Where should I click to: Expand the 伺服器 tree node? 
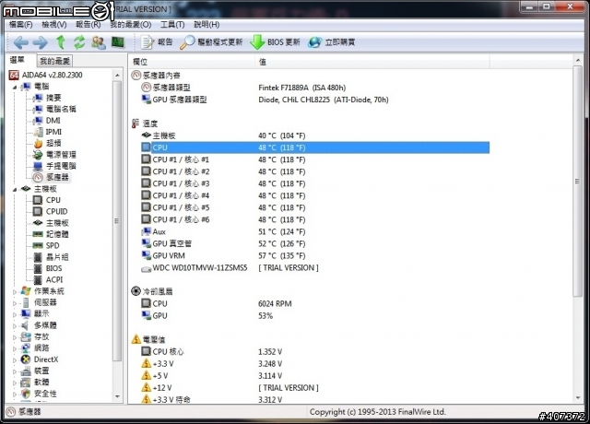pyautogui.click(x=15, y=303)
